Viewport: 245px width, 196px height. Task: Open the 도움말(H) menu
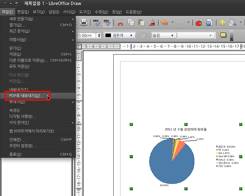pyautogui.click(x=134, y=12)
